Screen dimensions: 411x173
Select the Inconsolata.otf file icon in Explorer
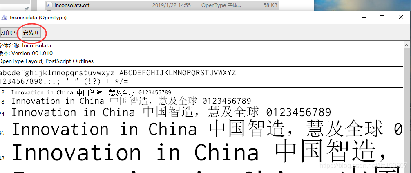[49, 5]
